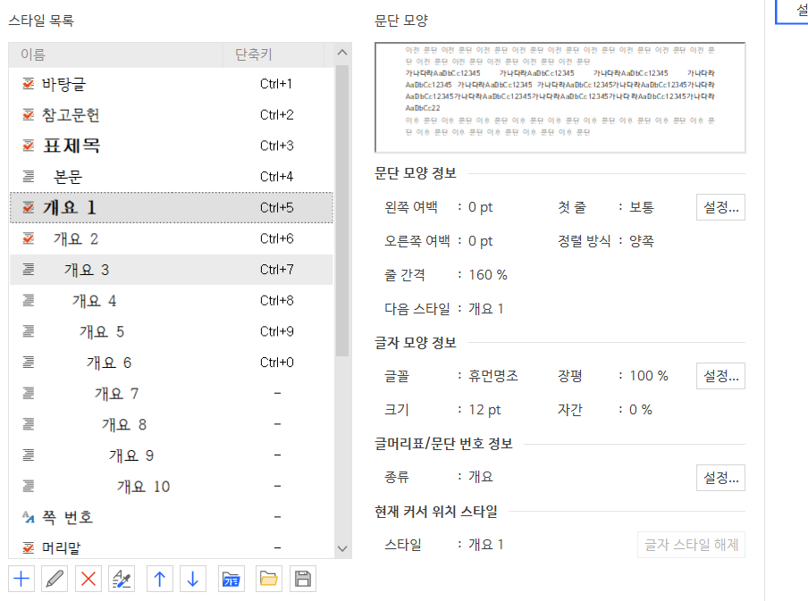Click the blue folder style import icon

231,579
